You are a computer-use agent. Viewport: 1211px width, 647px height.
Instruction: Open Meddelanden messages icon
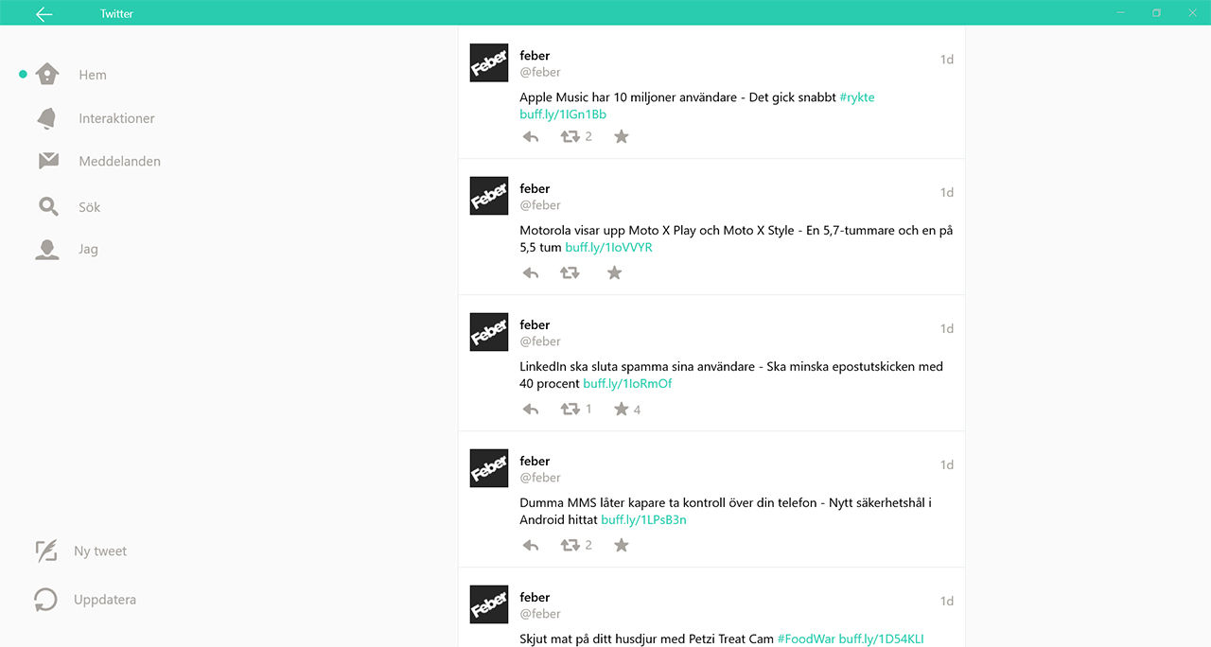45,161
